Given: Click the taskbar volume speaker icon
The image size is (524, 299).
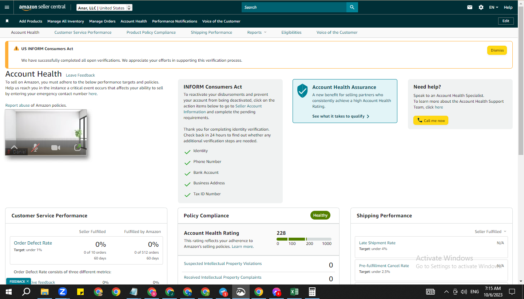Looking at the screenshot, I should [464, 292].
